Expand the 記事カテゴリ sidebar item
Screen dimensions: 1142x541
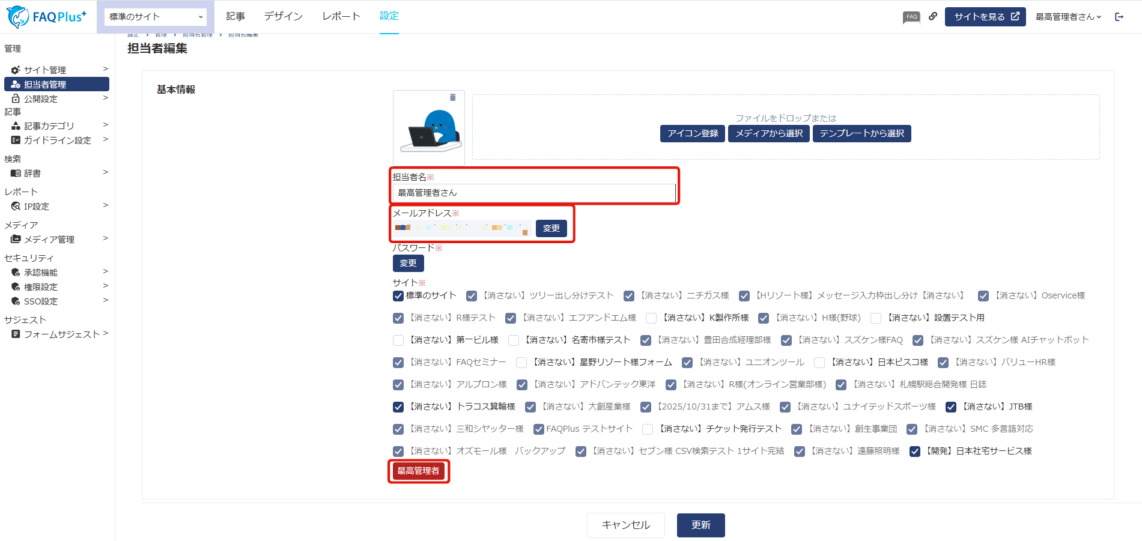(x=49, y=126)
